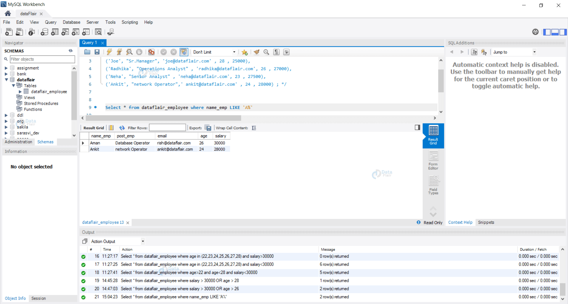This screenshot has height=304, width=568.
Task: Open an SQL script file in new tab
Action: pyautogui.click(x=20, y=32)
